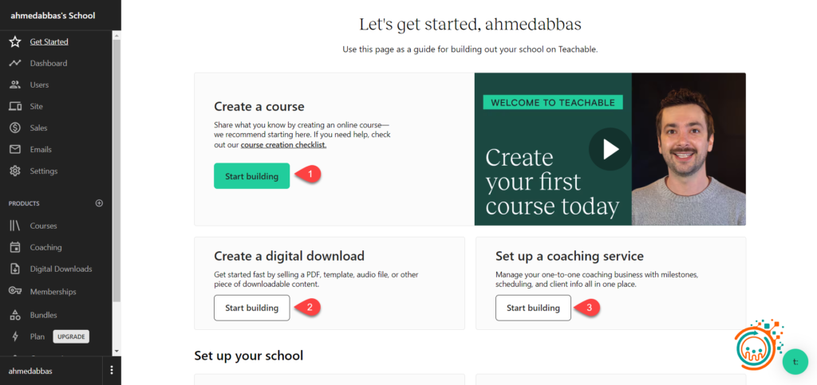Click the plus icon beside Products

click(x=99, y=203)
